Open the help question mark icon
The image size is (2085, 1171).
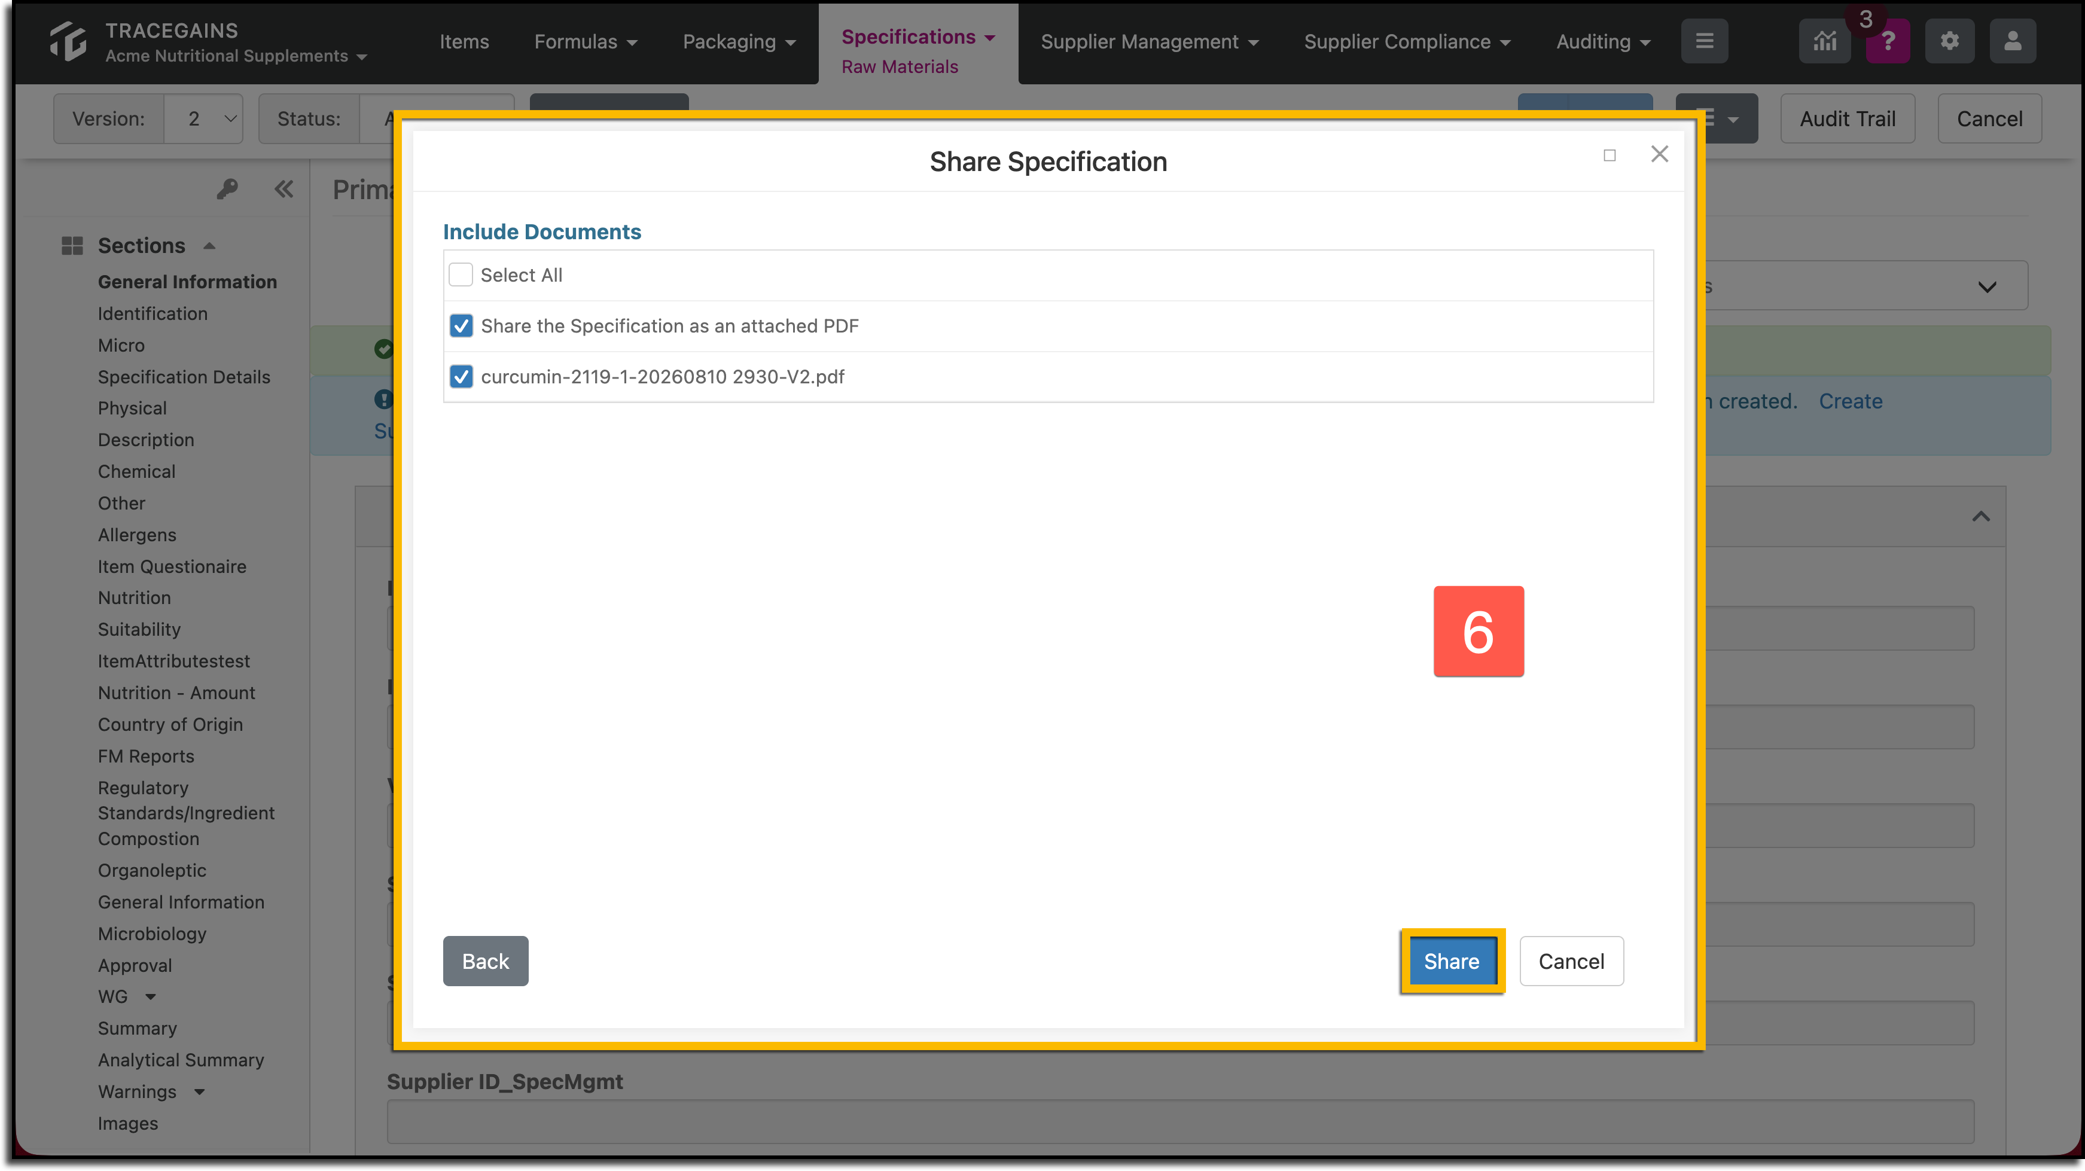coord(1888,41)
